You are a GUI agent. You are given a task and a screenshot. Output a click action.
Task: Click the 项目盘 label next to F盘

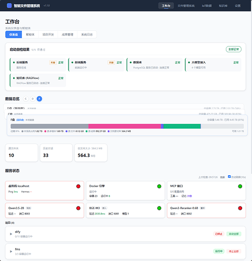point(20,120)
